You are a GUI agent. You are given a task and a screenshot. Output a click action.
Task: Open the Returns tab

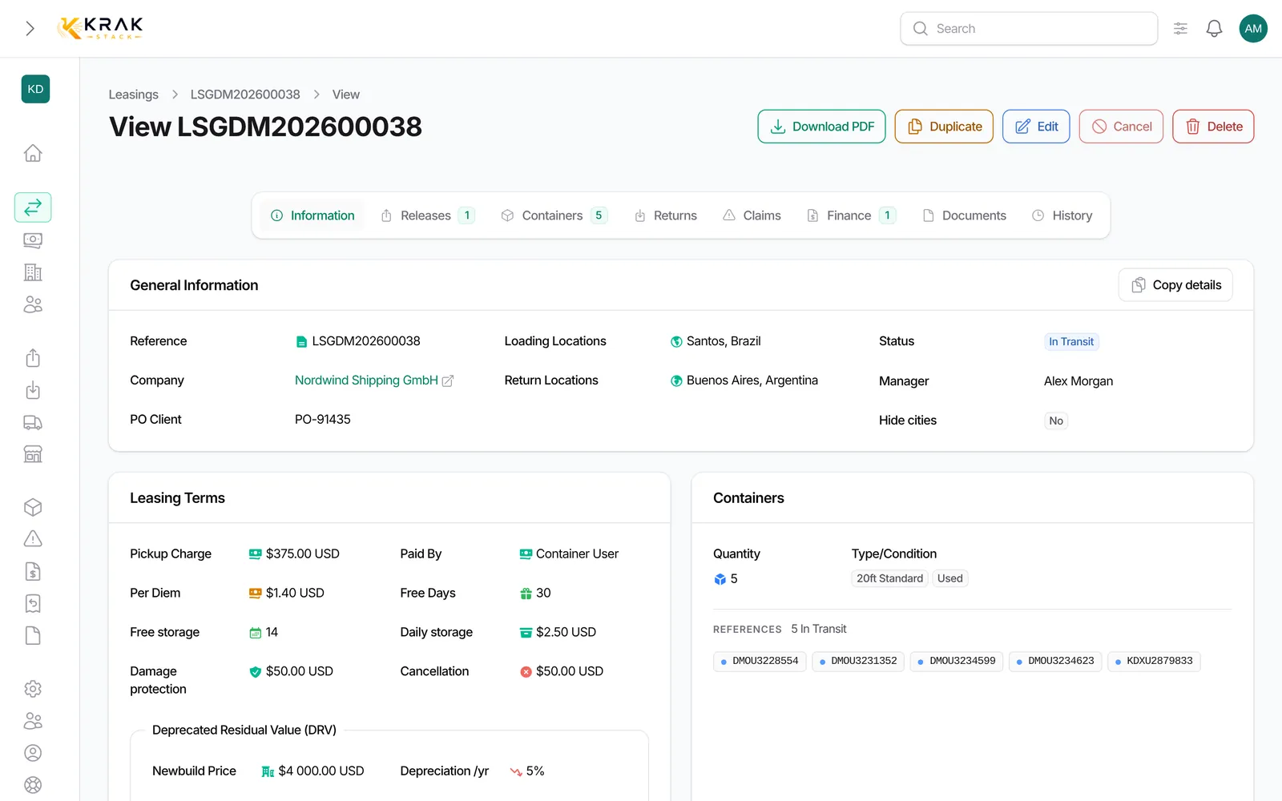pyautogui.click(x=665, y=215)
